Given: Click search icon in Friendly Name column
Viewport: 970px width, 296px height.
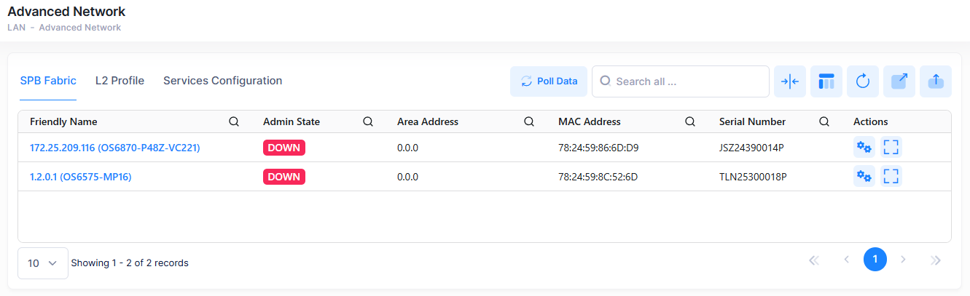Looking at the screenshot, I should [234, 122].
